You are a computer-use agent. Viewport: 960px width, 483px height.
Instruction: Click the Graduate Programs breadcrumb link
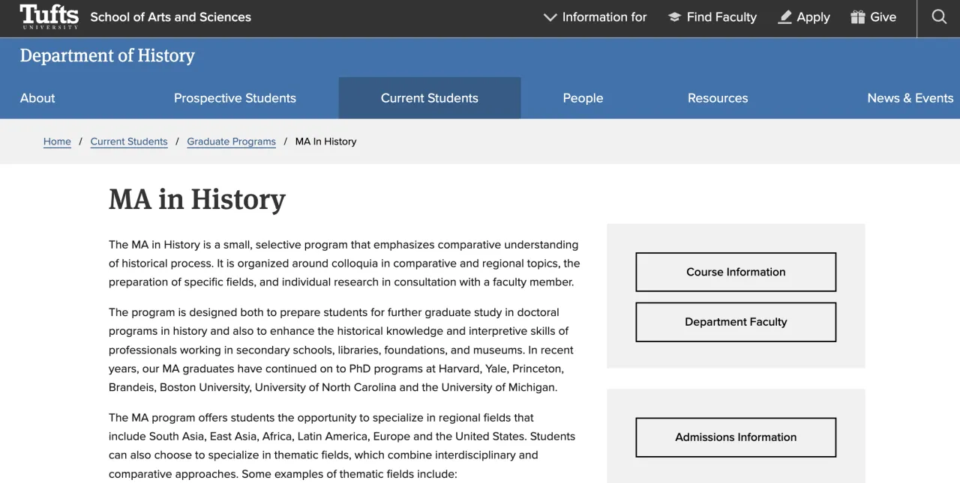click(x=231, y=142)
